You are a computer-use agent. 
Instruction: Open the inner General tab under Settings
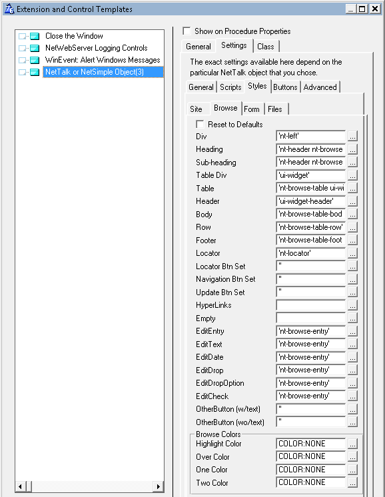pos(201,87)
